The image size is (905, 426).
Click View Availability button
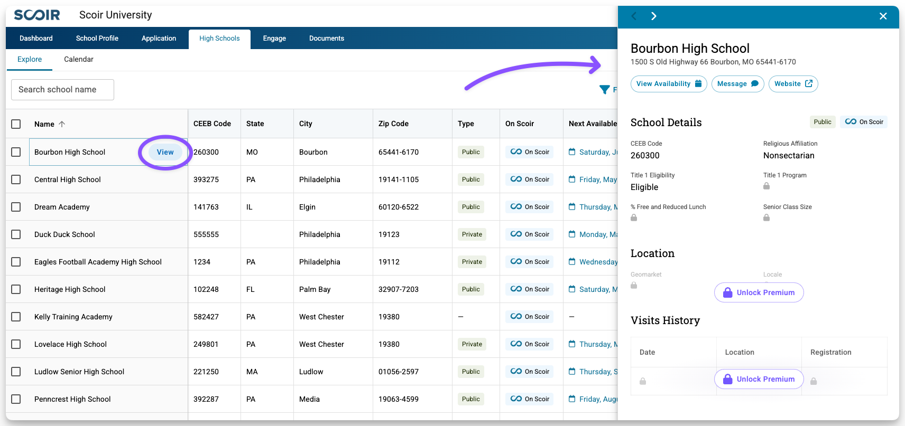pos(669,83)
